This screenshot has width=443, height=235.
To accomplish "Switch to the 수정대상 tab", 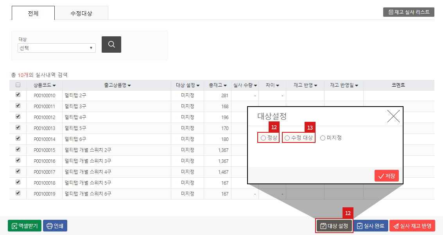I will click(x=81, y=13).
